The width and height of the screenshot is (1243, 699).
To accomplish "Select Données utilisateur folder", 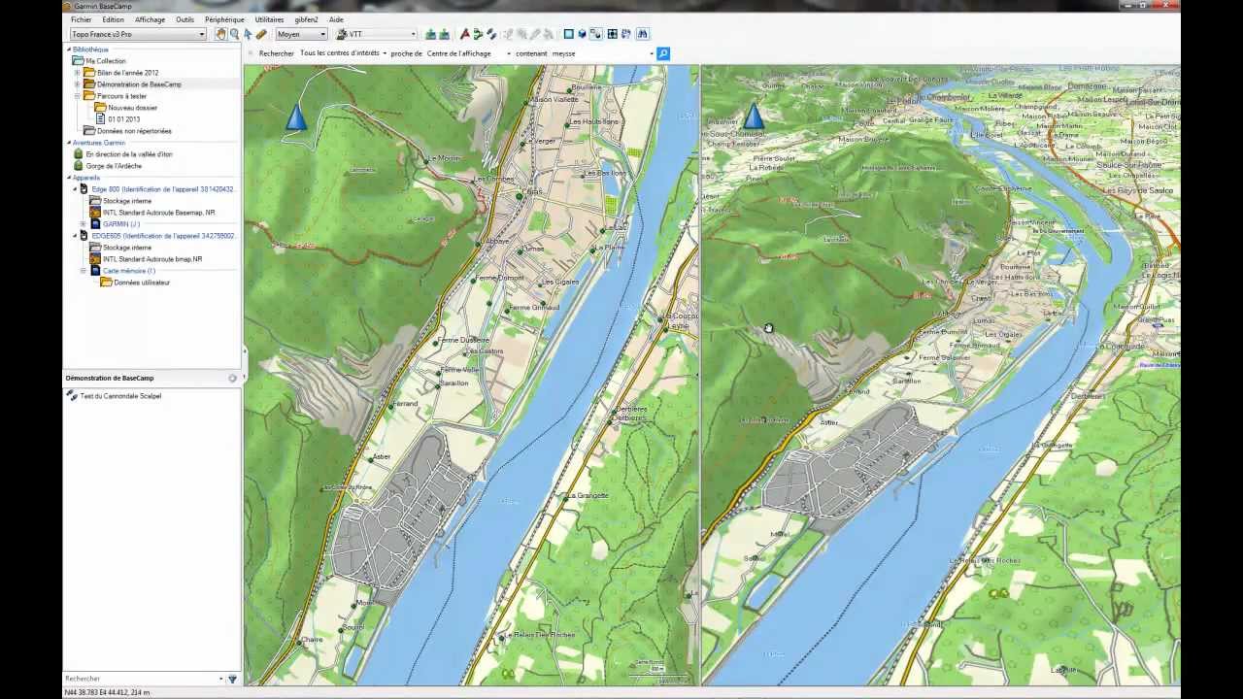I will tap(142, 283).
